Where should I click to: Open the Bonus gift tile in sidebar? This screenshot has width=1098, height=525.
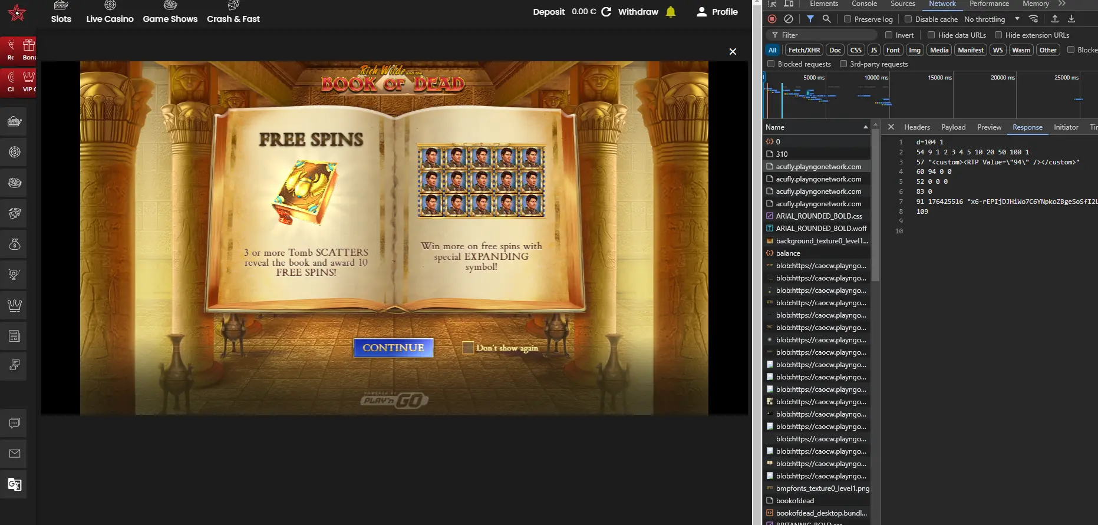[29, 49]
